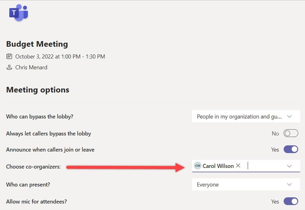Click the calendar icon beside the meeting date
Image resolution: width=305 pixels, height=210 pixels.
coord(9,57)
